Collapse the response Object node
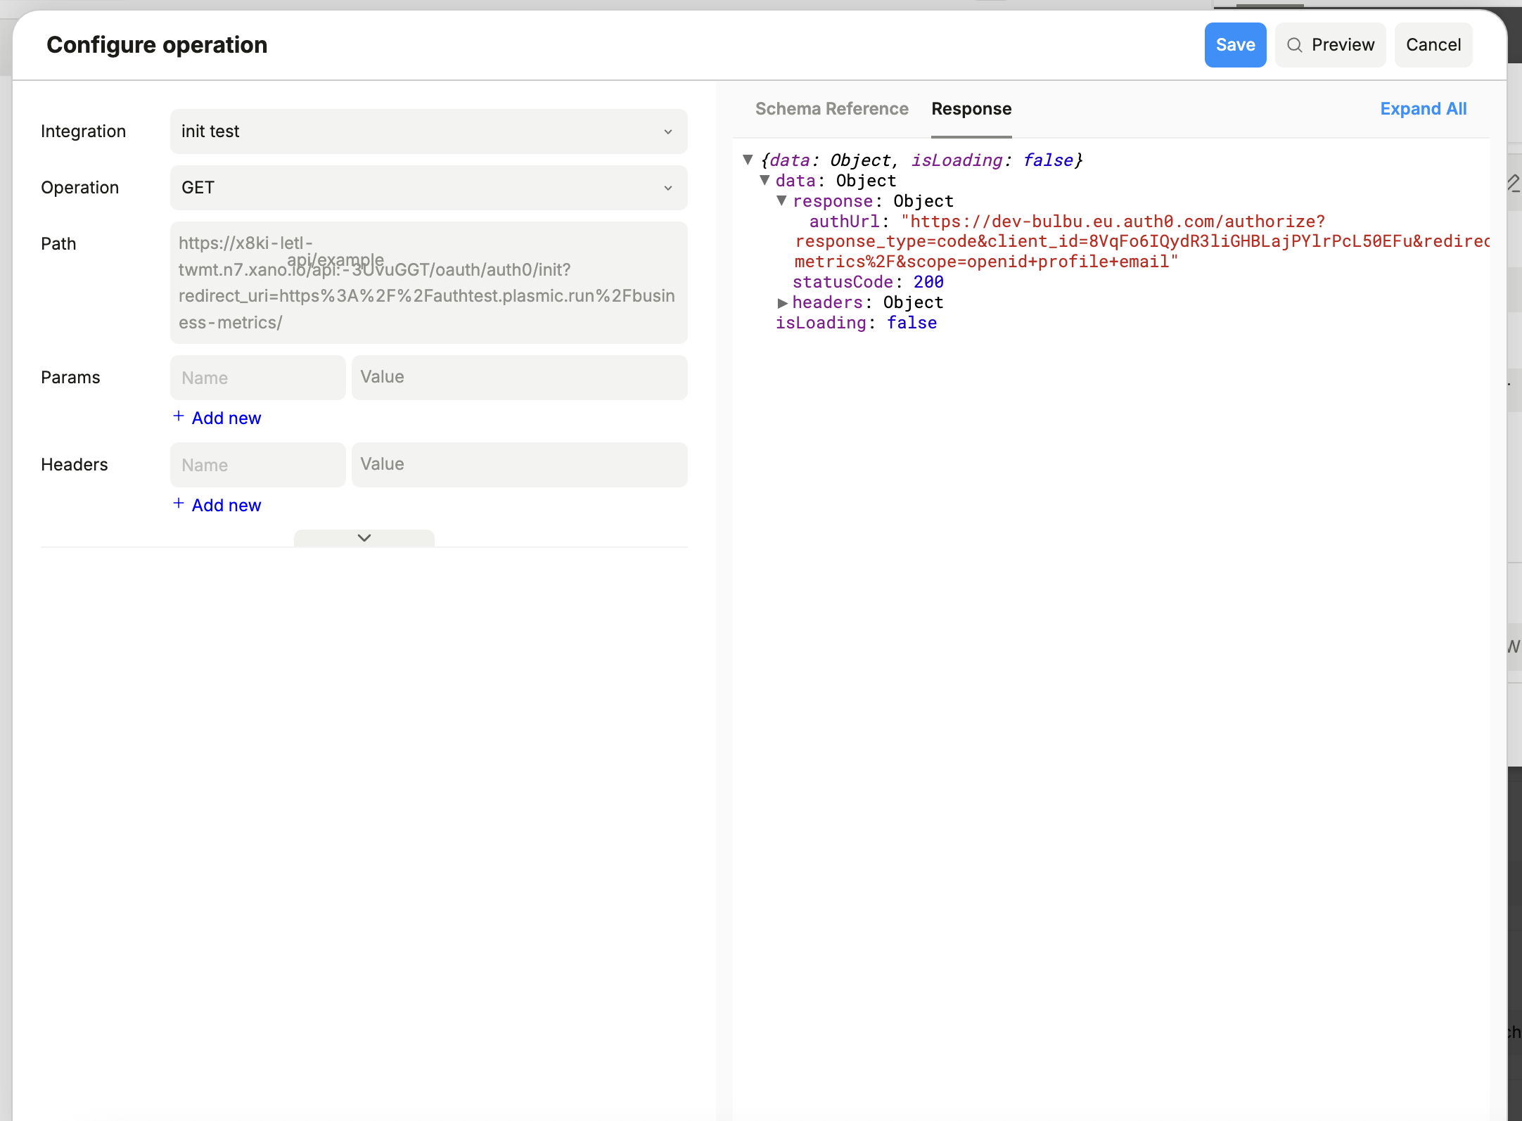Image resolution: width=1522 pixels, height=1121 pixels. [781, 200]
